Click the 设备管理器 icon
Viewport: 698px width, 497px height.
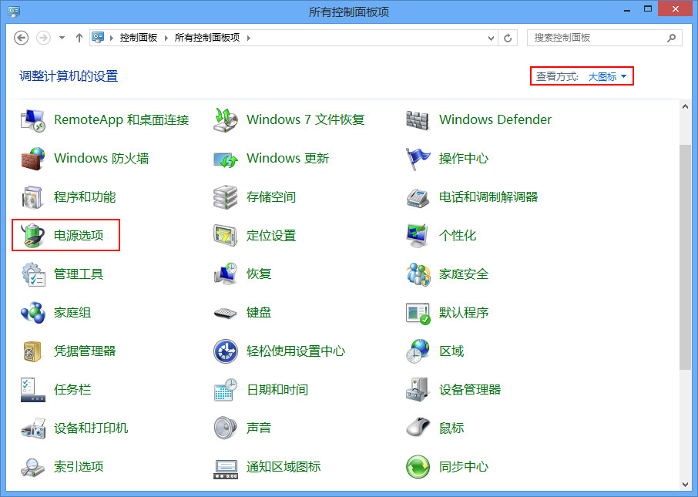(x=418, y=390)
